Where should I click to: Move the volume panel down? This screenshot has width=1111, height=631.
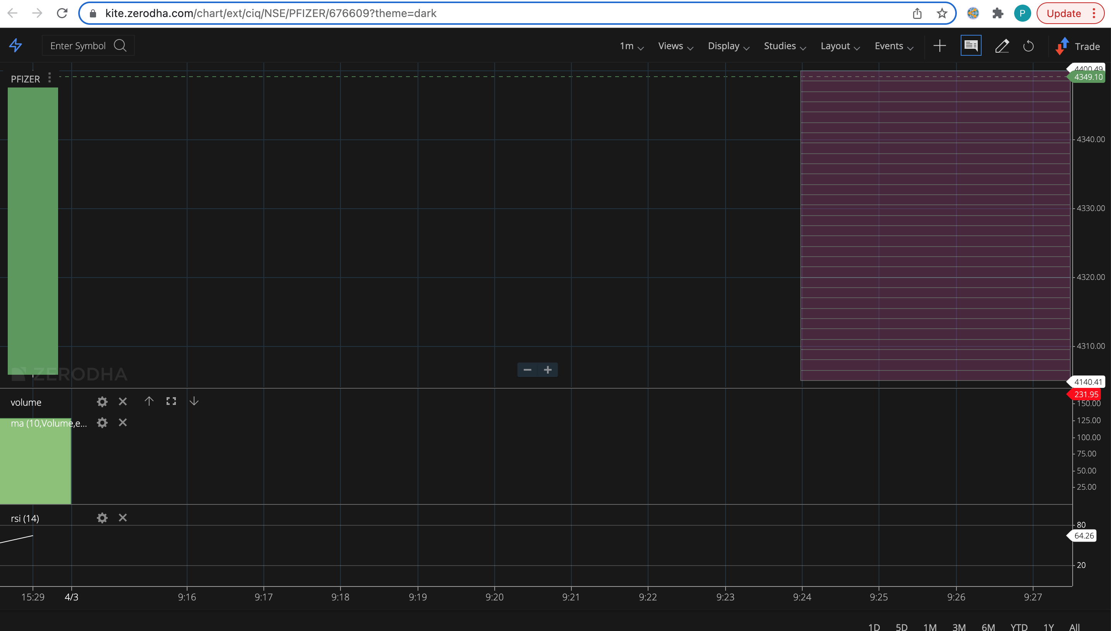(x=194, y=401)
